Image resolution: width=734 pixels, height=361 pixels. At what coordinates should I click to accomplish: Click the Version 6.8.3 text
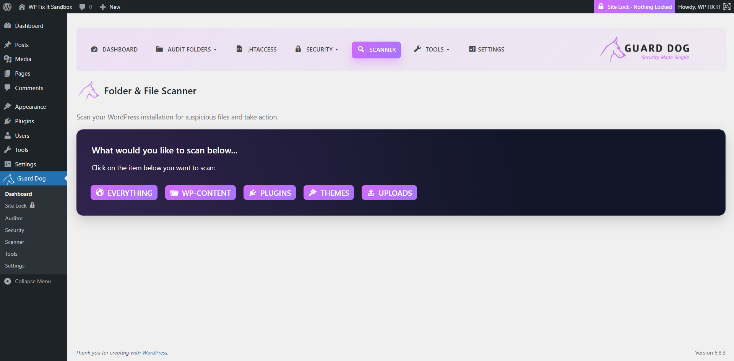click(710, 353)
